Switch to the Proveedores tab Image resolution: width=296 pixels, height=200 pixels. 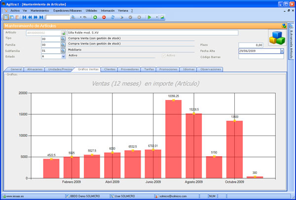(x=130, y=69)
